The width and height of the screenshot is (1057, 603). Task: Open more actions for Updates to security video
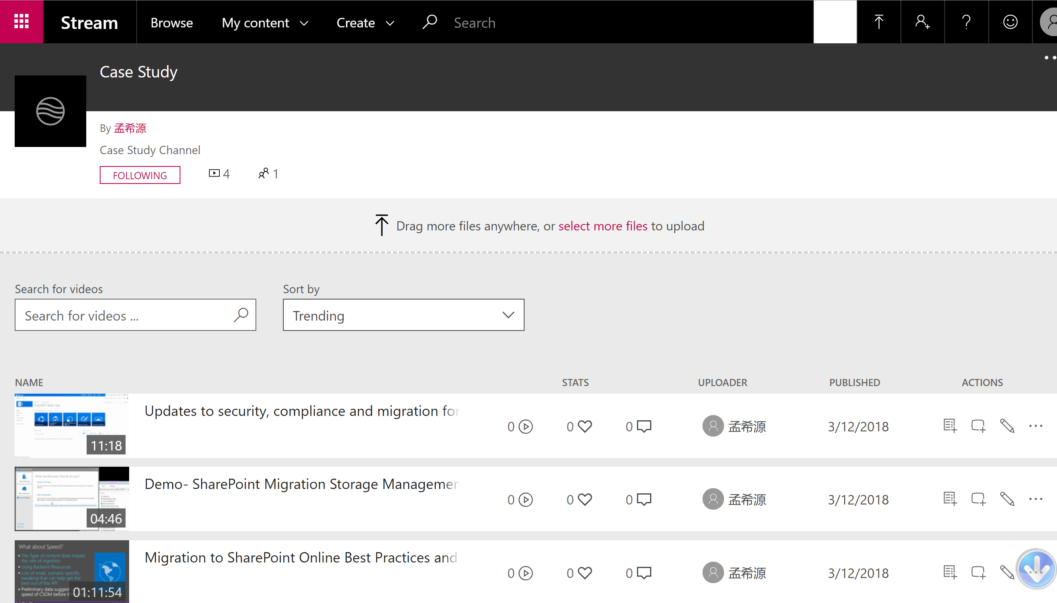click(1036, 426)
